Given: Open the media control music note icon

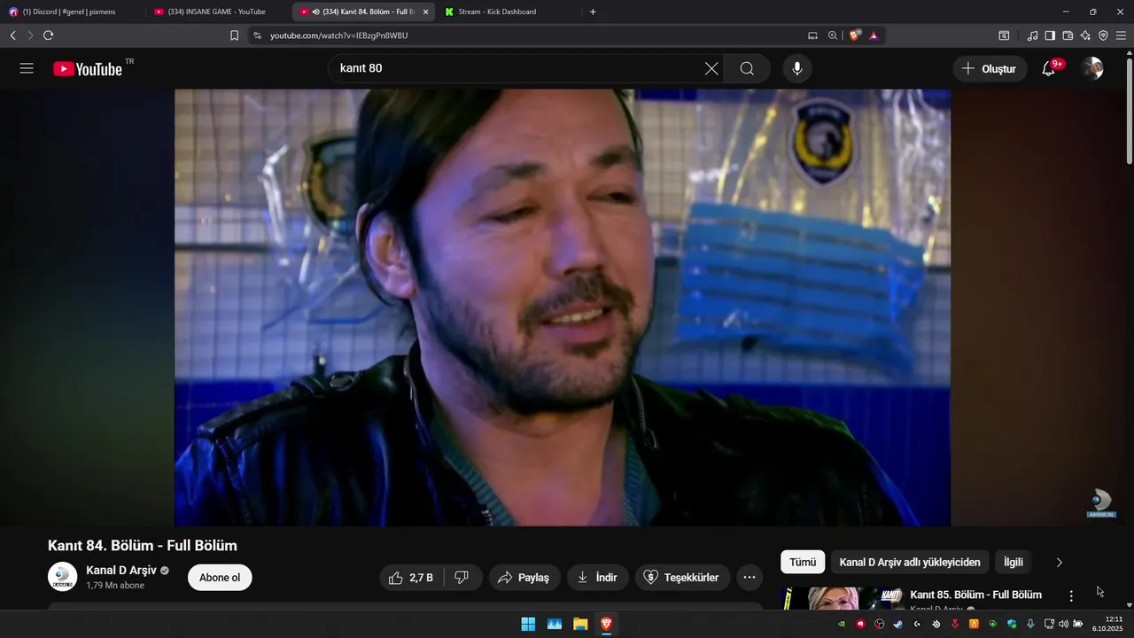Looking at the screenshot, I should pos(1032,35).
